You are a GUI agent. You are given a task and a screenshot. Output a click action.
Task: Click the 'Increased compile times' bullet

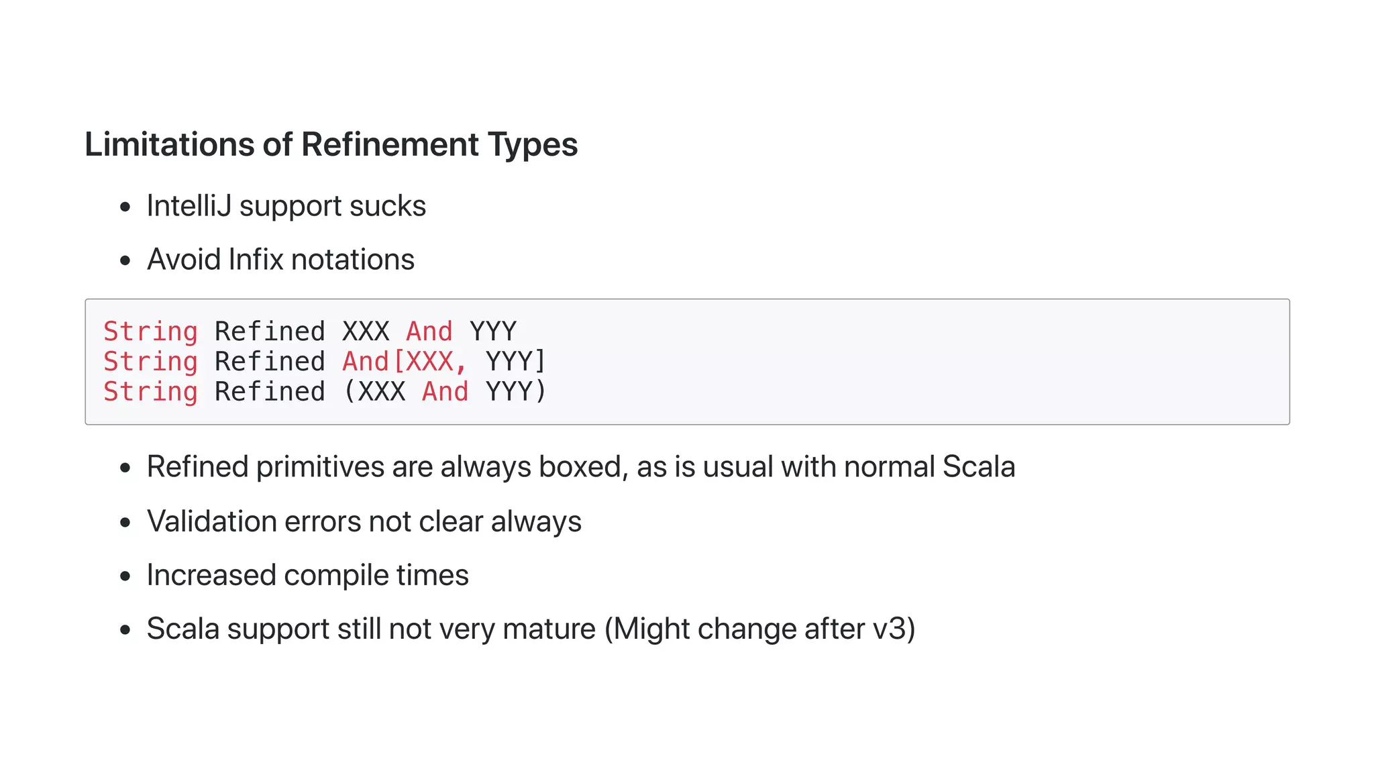[307, 575]
